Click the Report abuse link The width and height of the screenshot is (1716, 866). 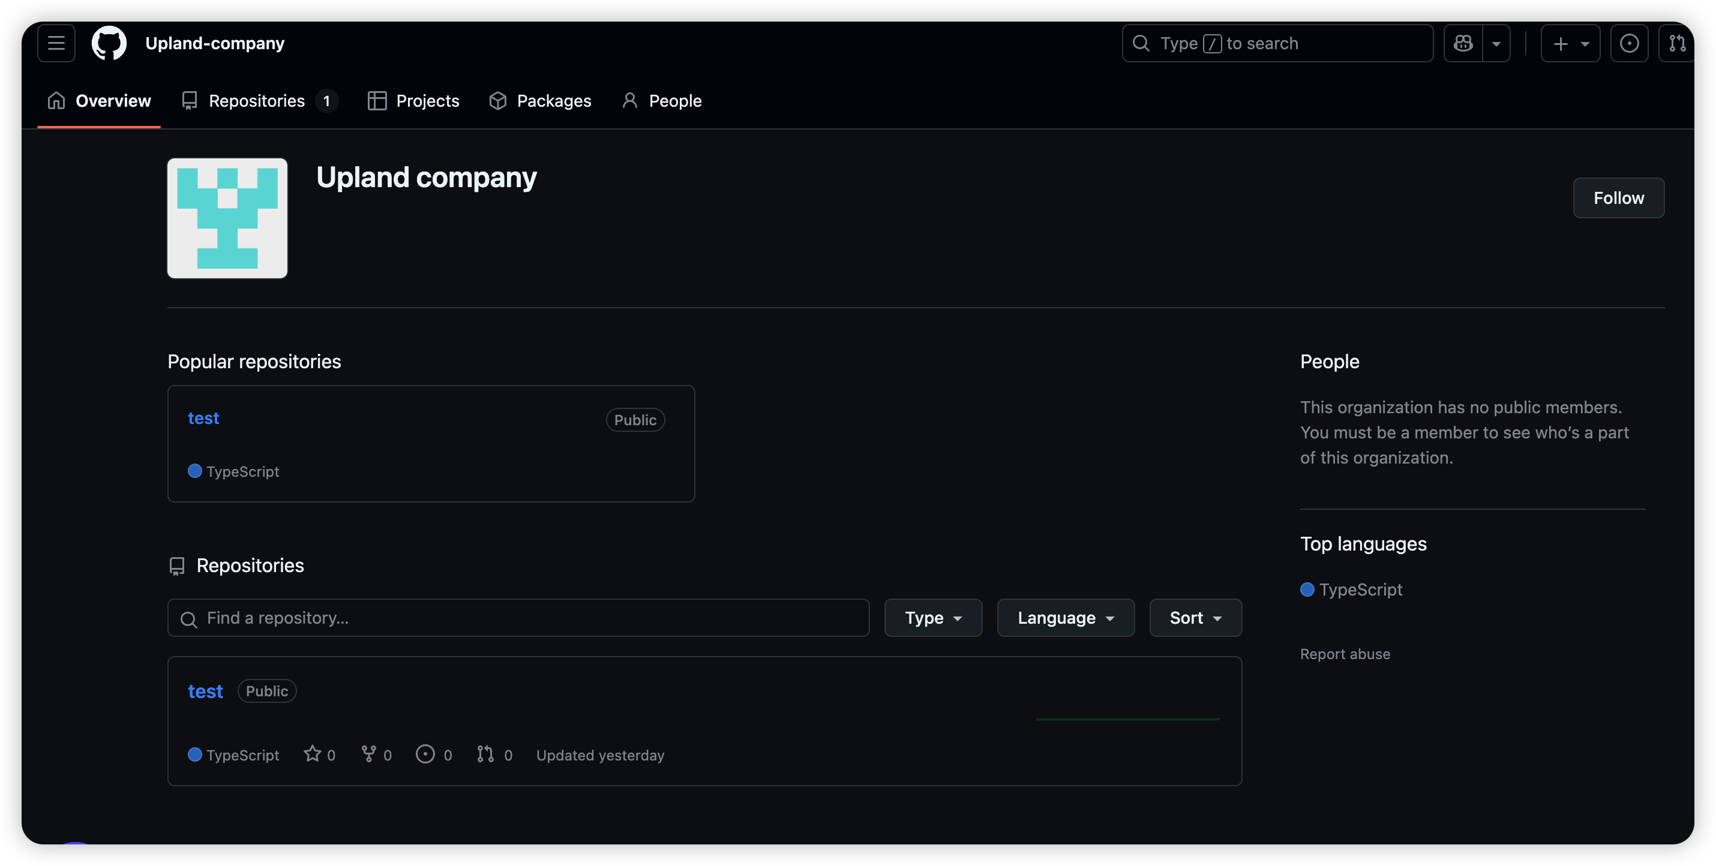pyautogui.click(x=1345, y=654)
